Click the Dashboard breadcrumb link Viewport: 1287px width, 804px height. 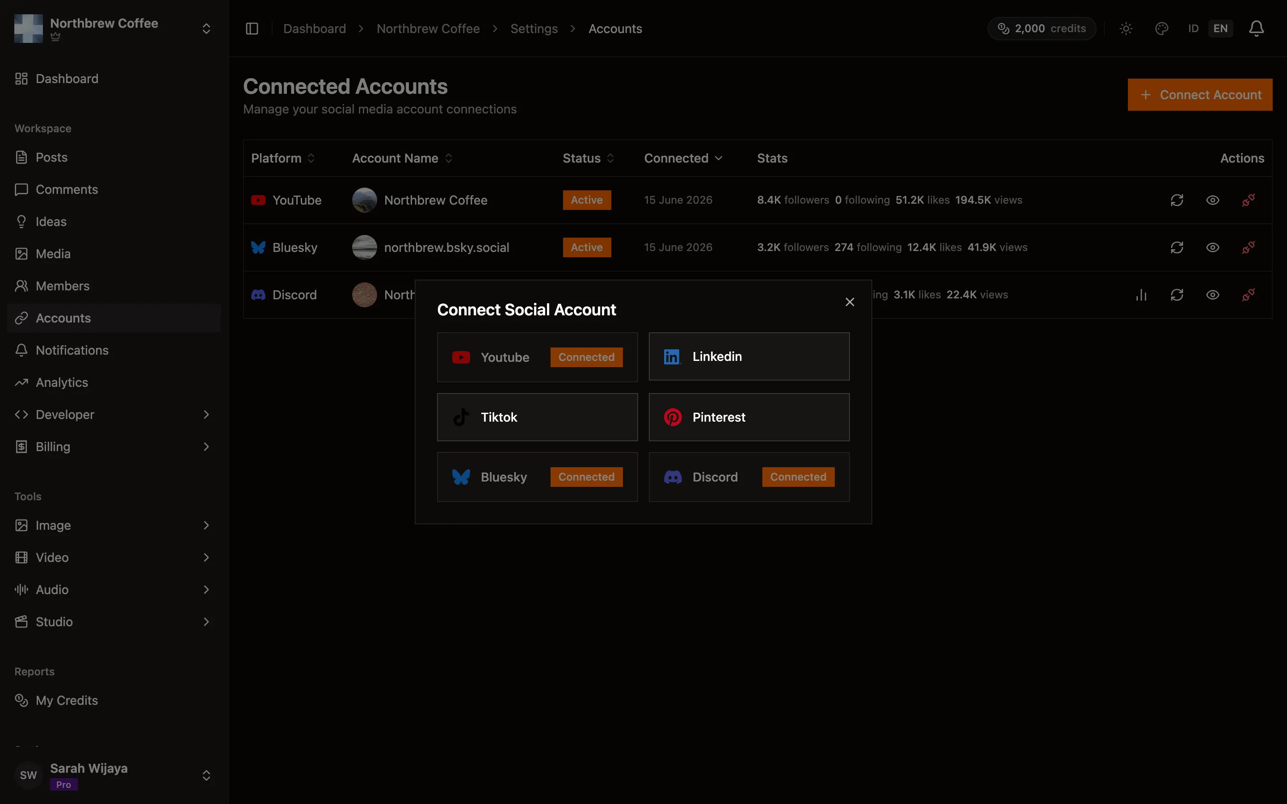(x=314, y=29)
